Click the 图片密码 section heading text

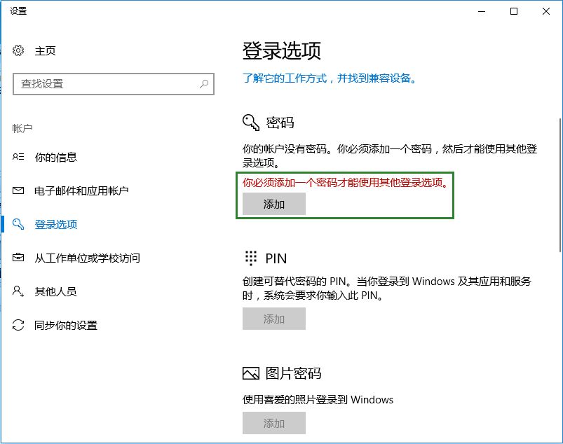(293, 373)
